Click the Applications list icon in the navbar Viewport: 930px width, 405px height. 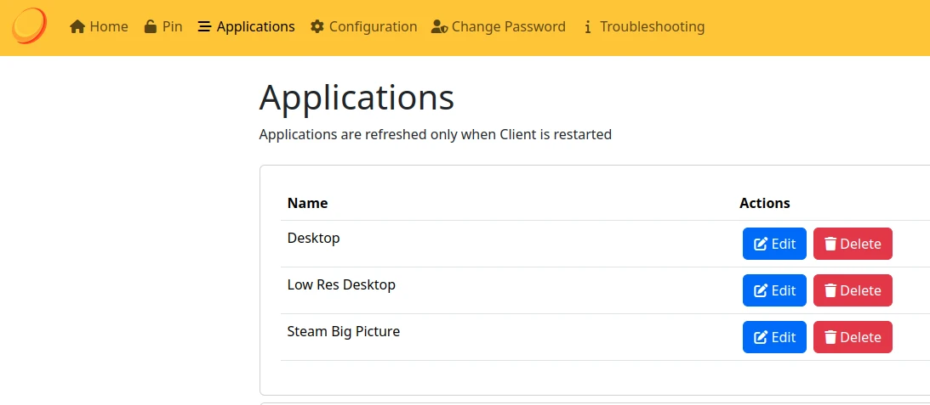click(204, 27)
